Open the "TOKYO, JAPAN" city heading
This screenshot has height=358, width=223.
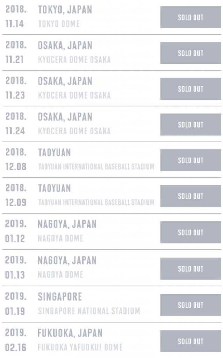coord(65,10)
